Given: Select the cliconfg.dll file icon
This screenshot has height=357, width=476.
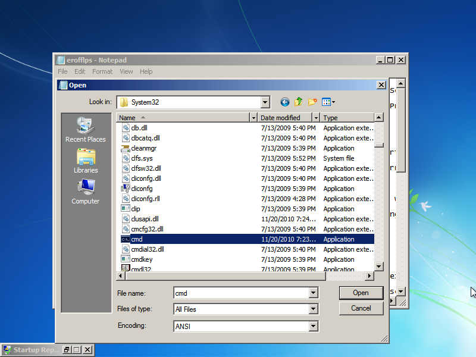Looking at the screenshot, I should pos(126,178).
